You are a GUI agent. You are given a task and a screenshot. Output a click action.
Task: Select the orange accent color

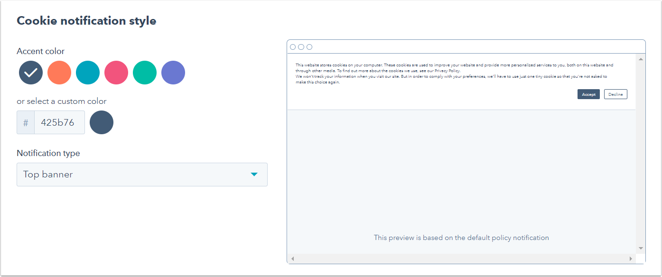pos(59,73)
